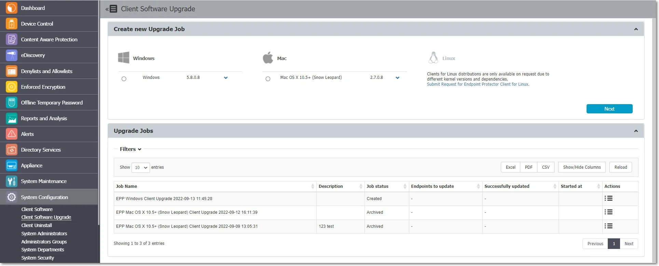
Task: Sort by Started at column arrows
Action: tap(599, 186)
